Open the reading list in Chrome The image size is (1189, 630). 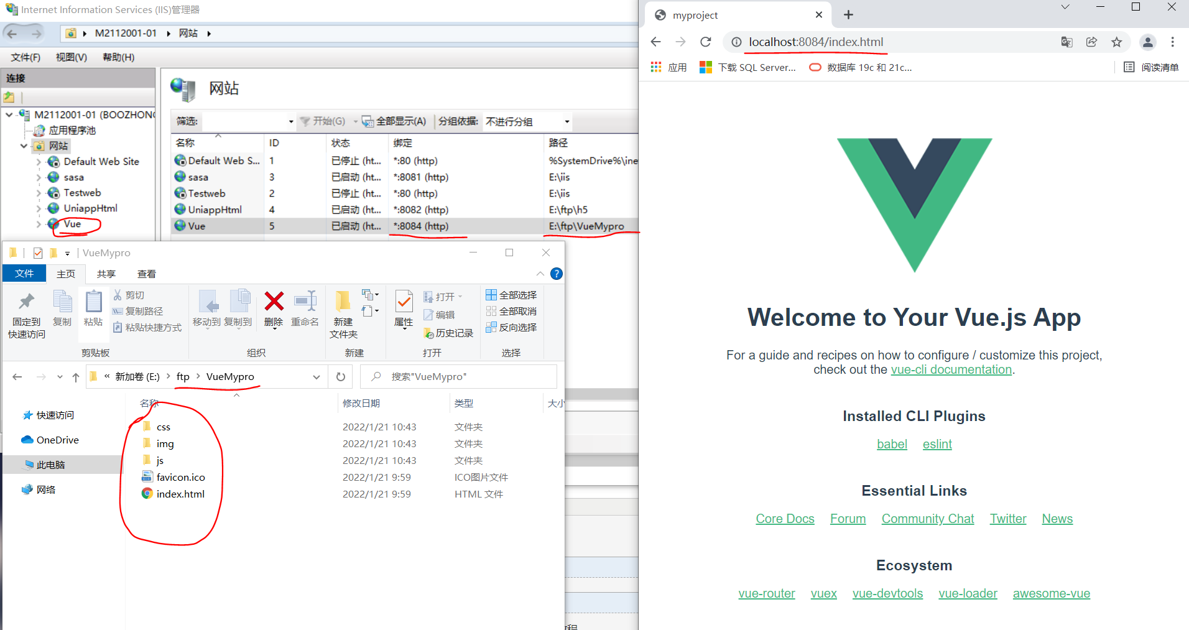coord(1151,67)
